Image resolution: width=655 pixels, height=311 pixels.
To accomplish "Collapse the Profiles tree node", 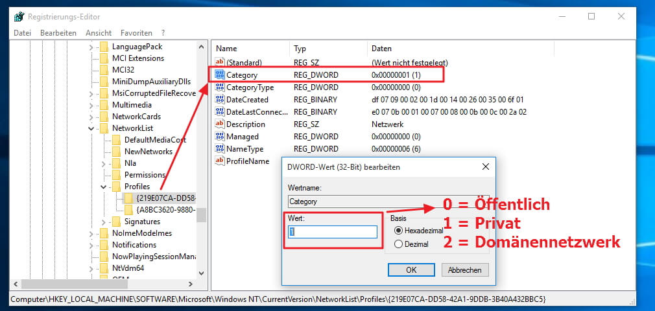I will pyautogui.click(x=104, y=187).
